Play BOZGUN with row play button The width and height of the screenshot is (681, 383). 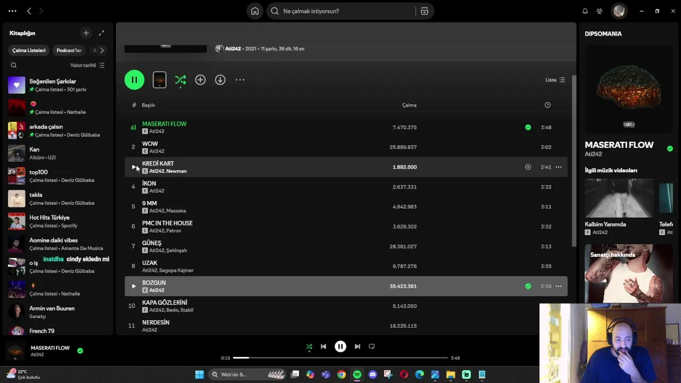[x=134, y=286]
